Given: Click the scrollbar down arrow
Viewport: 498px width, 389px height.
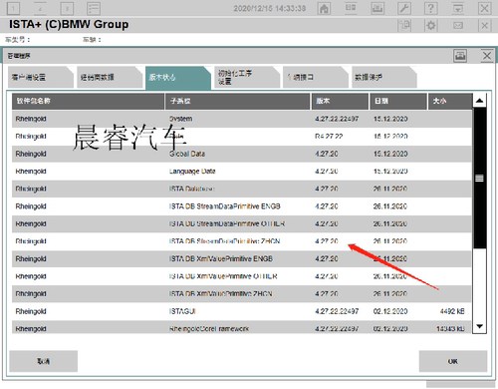Looking at the screenshot, I should (479, 326).
